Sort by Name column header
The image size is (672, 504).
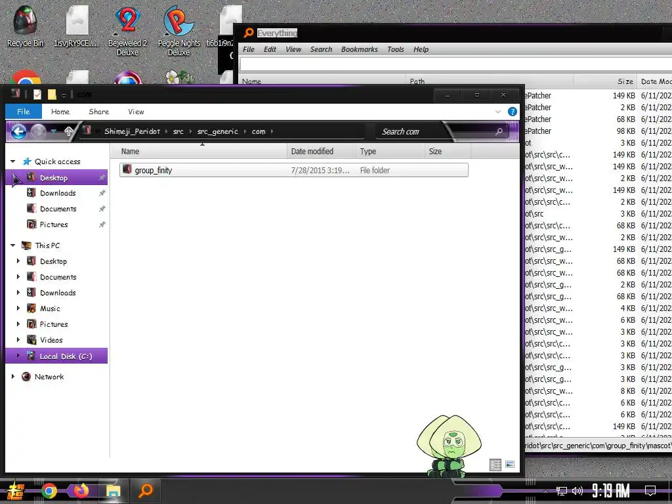[x=198, y=152]
